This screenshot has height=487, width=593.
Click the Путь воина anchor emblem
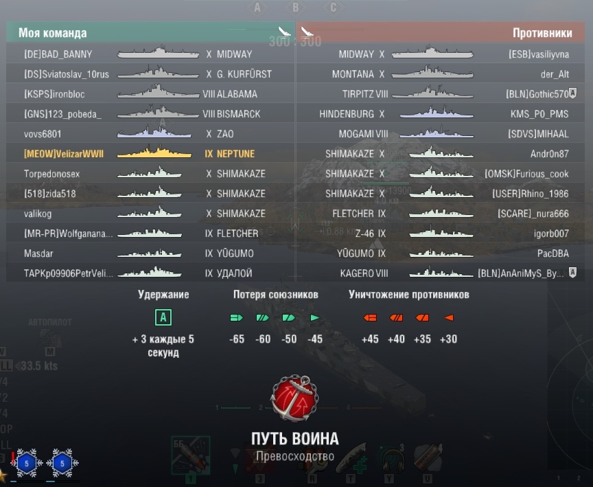click(294, 398)
